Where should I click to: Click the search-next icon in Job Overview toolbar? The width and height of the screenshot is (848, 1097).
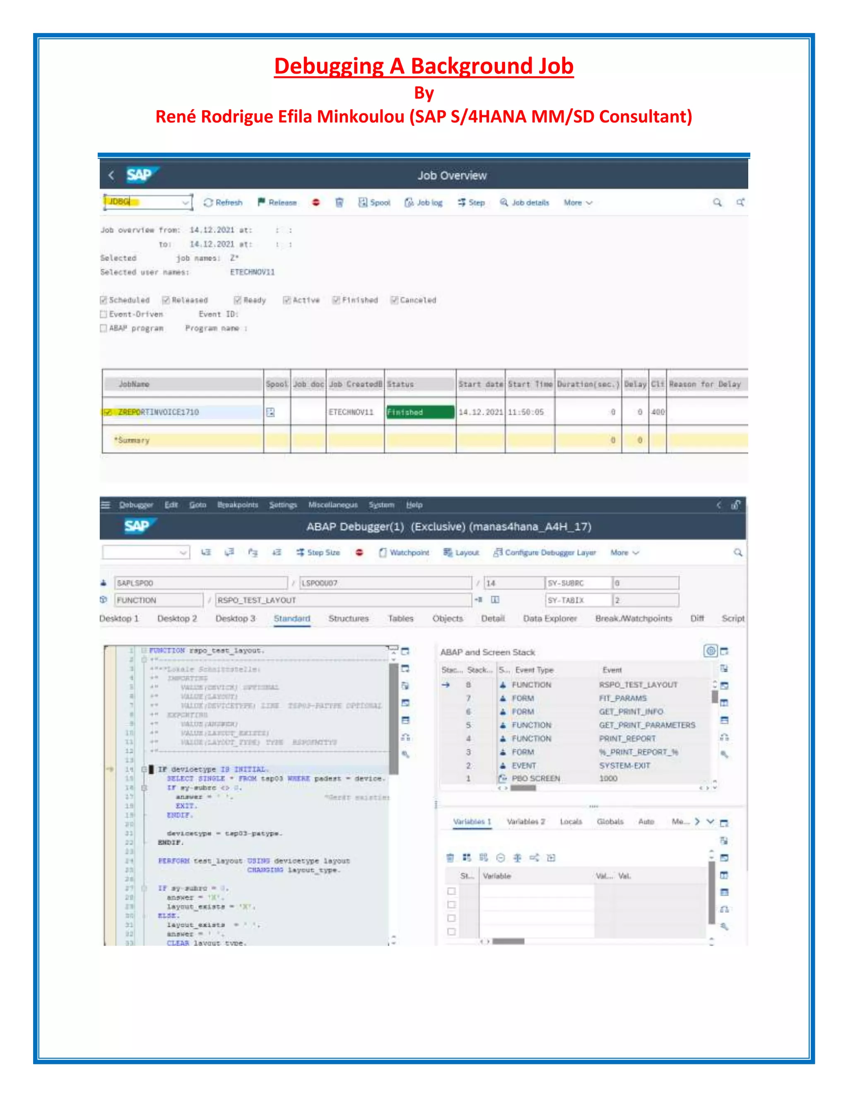point(740,202)
